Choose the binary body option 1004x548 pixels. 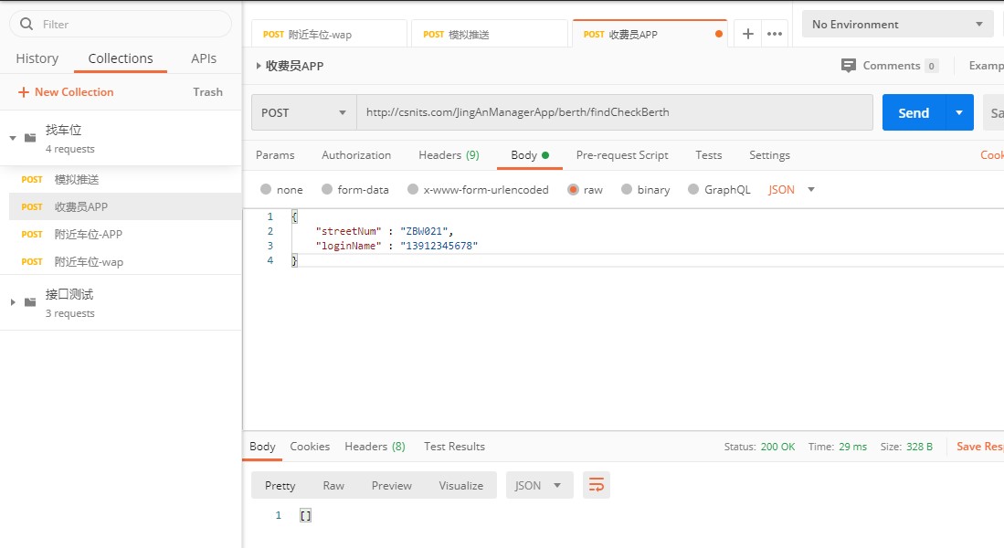[x=627, y=190]
